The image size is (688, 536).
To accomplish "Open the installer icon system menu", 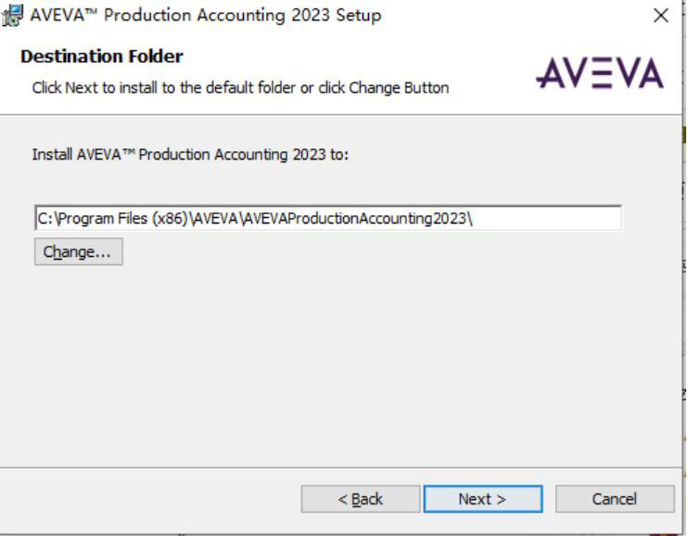I will 12,16.
